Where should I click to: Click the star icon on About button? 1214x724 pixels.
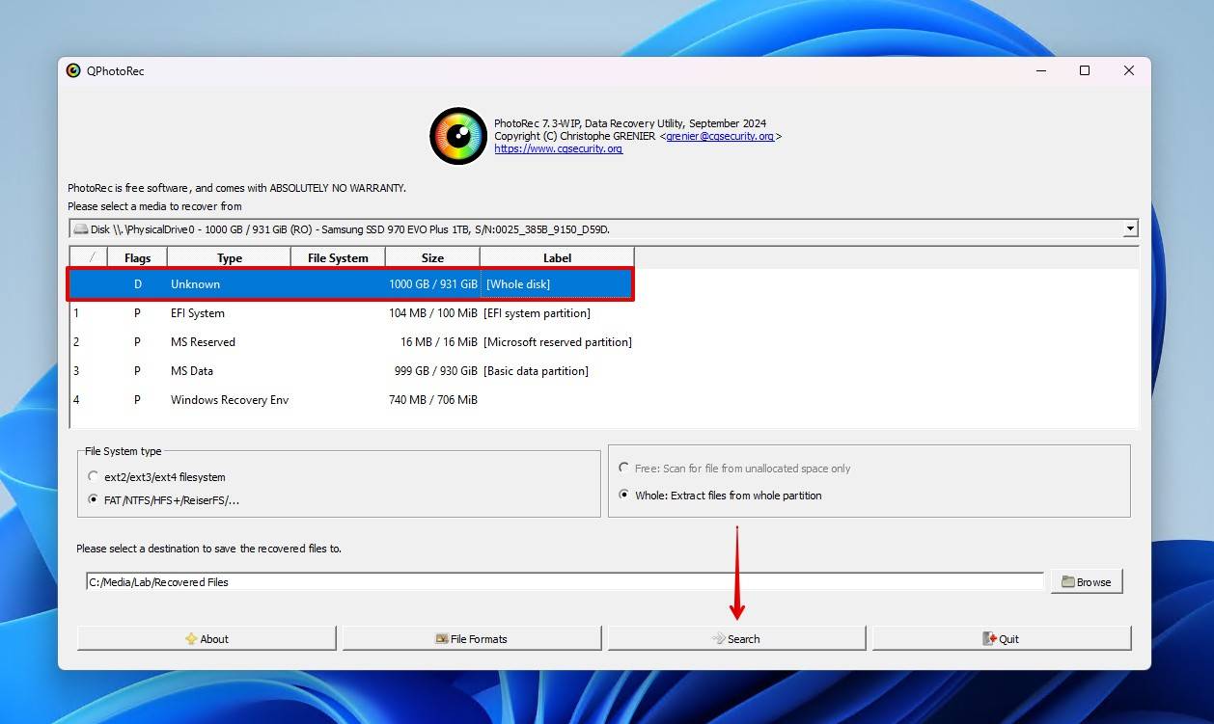coord(191,638)
